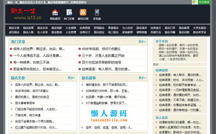Open hot article 三十岁，才是人生的真正开始
This screenshot has height=134, width=216.
point(103,55)
